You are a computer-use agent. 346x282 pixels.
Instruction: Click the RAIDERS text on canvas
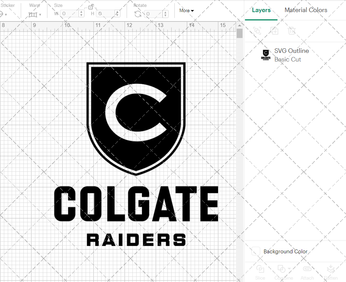(136, 240)
